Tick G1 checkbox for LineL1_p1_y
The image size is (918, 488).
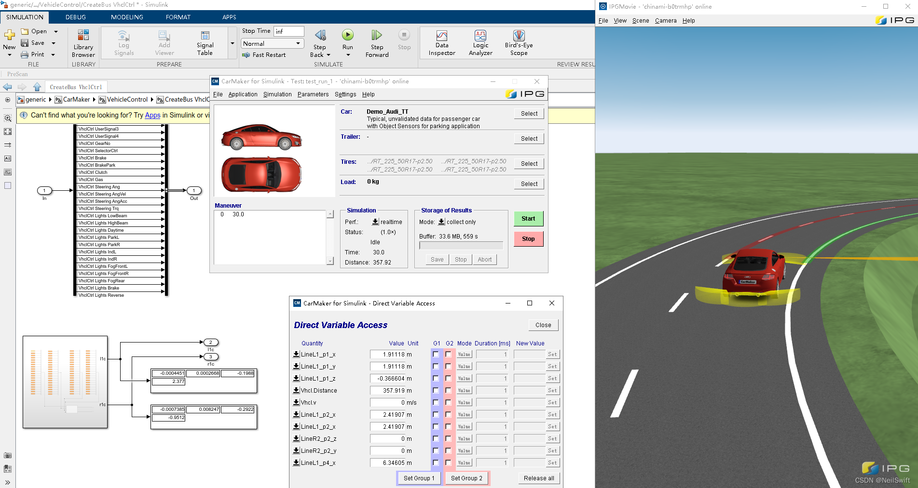436,366
